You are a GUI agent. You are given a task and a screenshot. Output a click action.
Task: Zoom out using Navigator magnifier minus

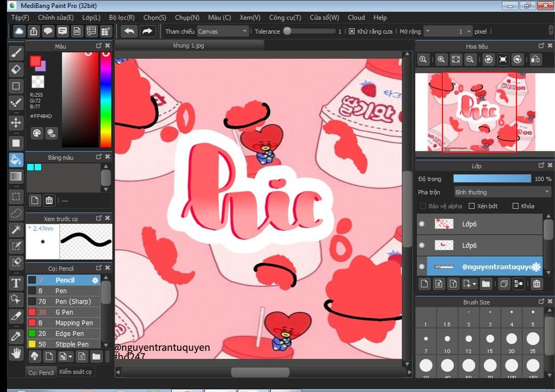click(x=470, y=59)
